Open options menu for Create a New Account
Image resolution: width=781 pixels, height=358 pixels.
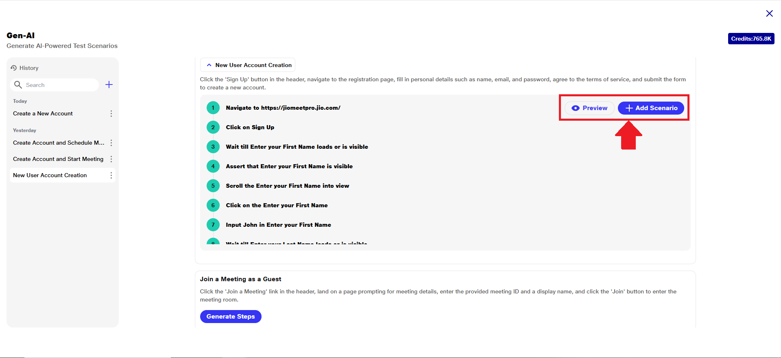point(111,114)
